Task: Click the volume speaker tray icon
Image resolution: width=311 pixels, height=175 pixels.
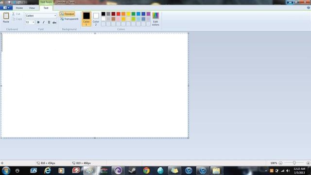Action: point(288,171)
